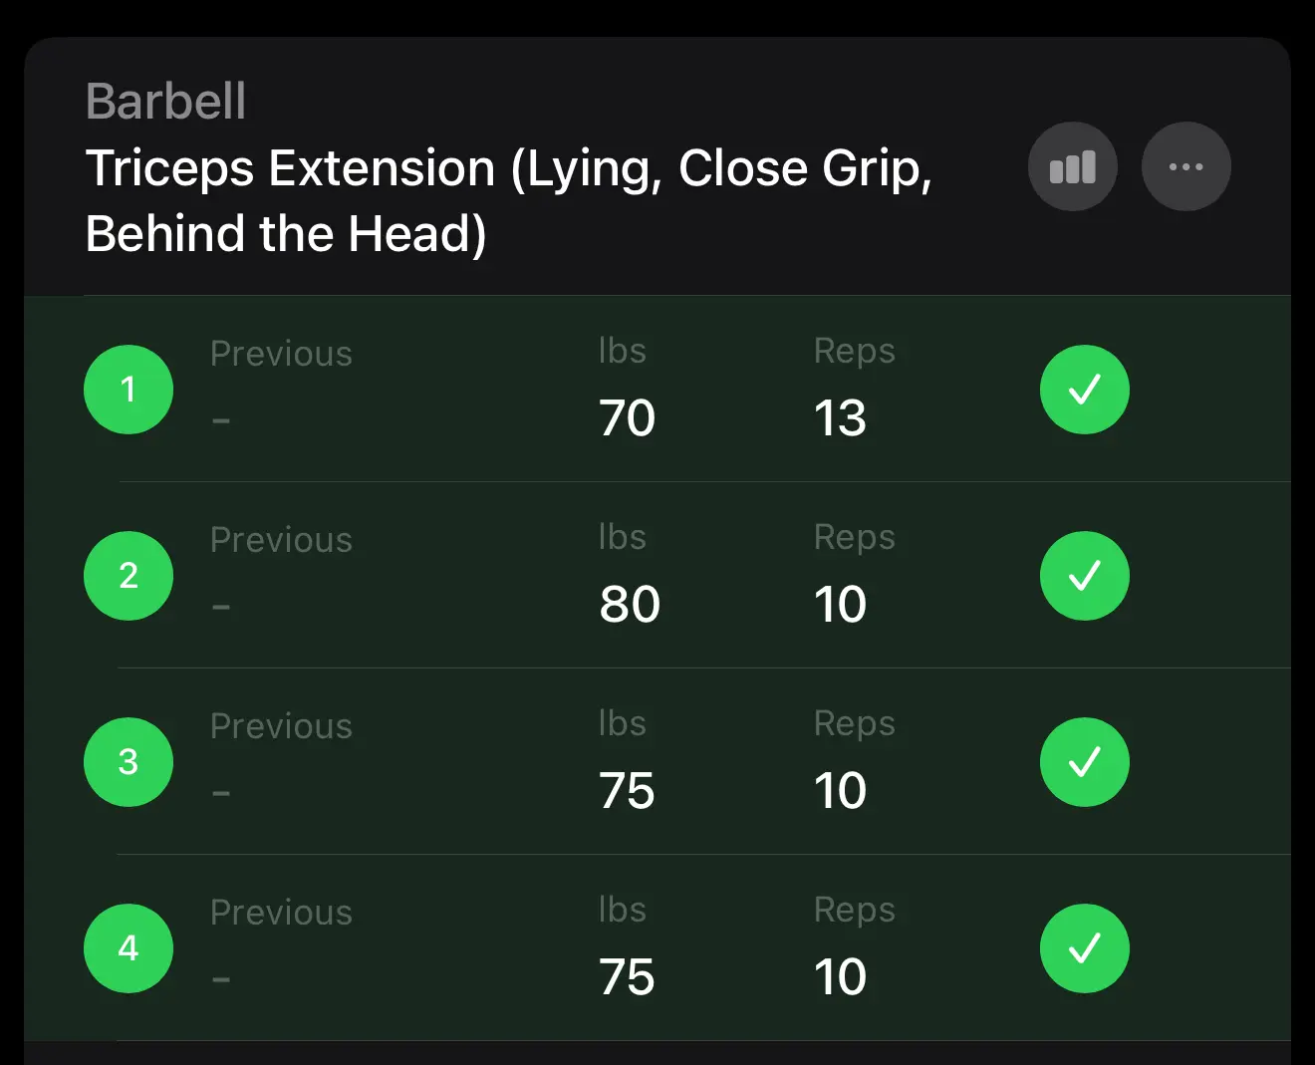Uncheck the completed checkmark for set 2
Viewport: 1315px width, 1065px height.
(x=1084, y=576)
